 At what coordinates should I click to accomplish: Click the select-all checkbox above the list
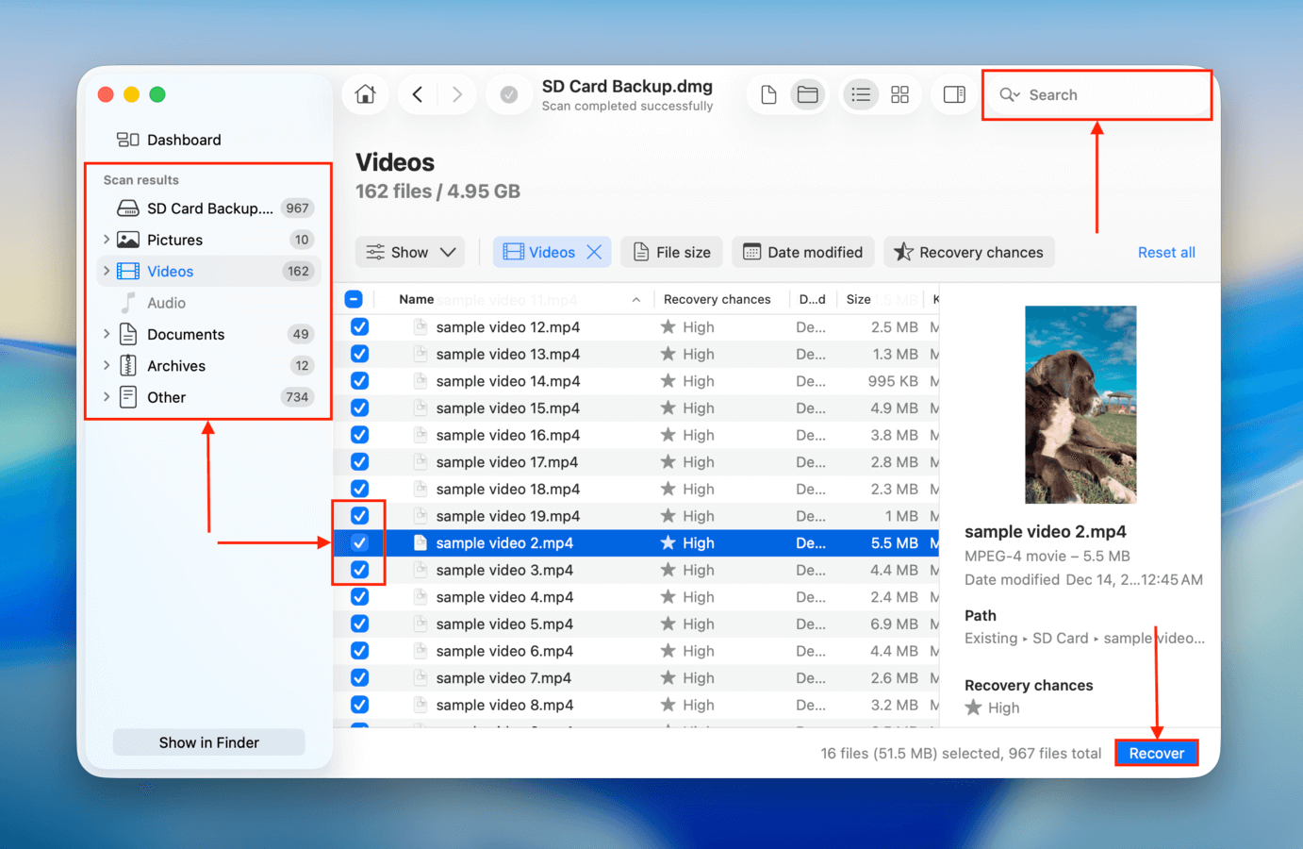(354, 299)
